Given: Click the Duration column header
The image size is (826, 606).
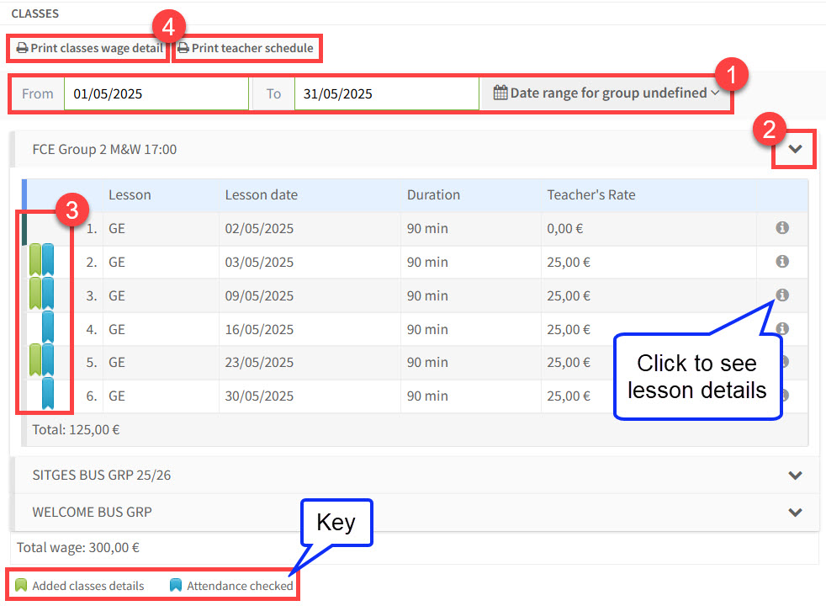Looking at the screenshot, I should [x=433, y=194].
